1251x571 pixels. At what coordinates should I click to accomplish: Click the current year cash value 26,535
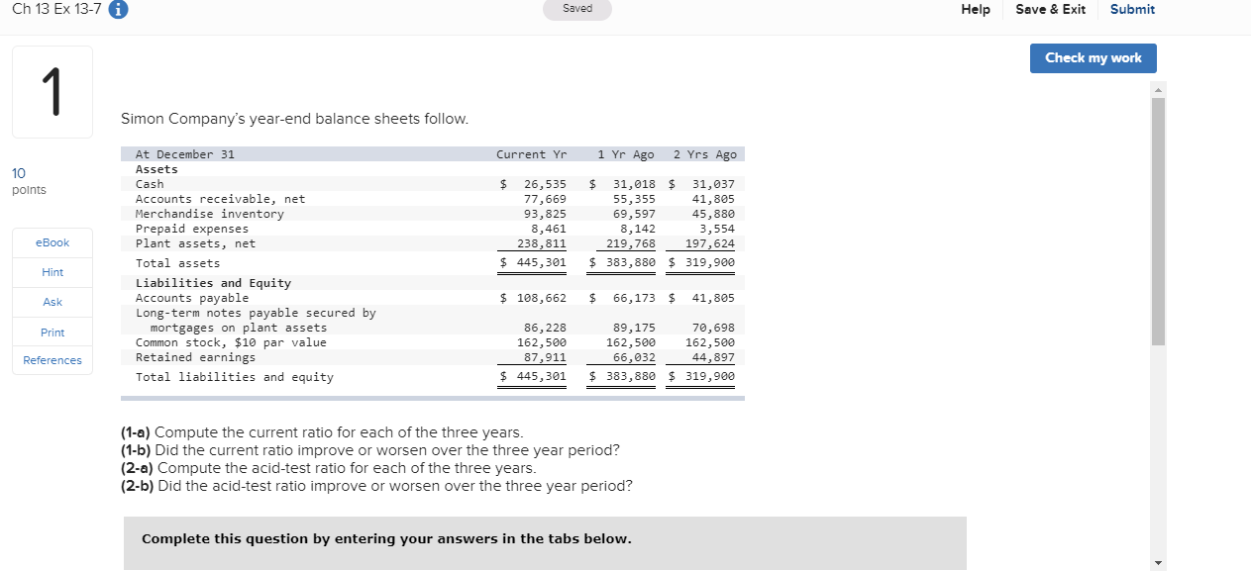click(x=545, y=184)
